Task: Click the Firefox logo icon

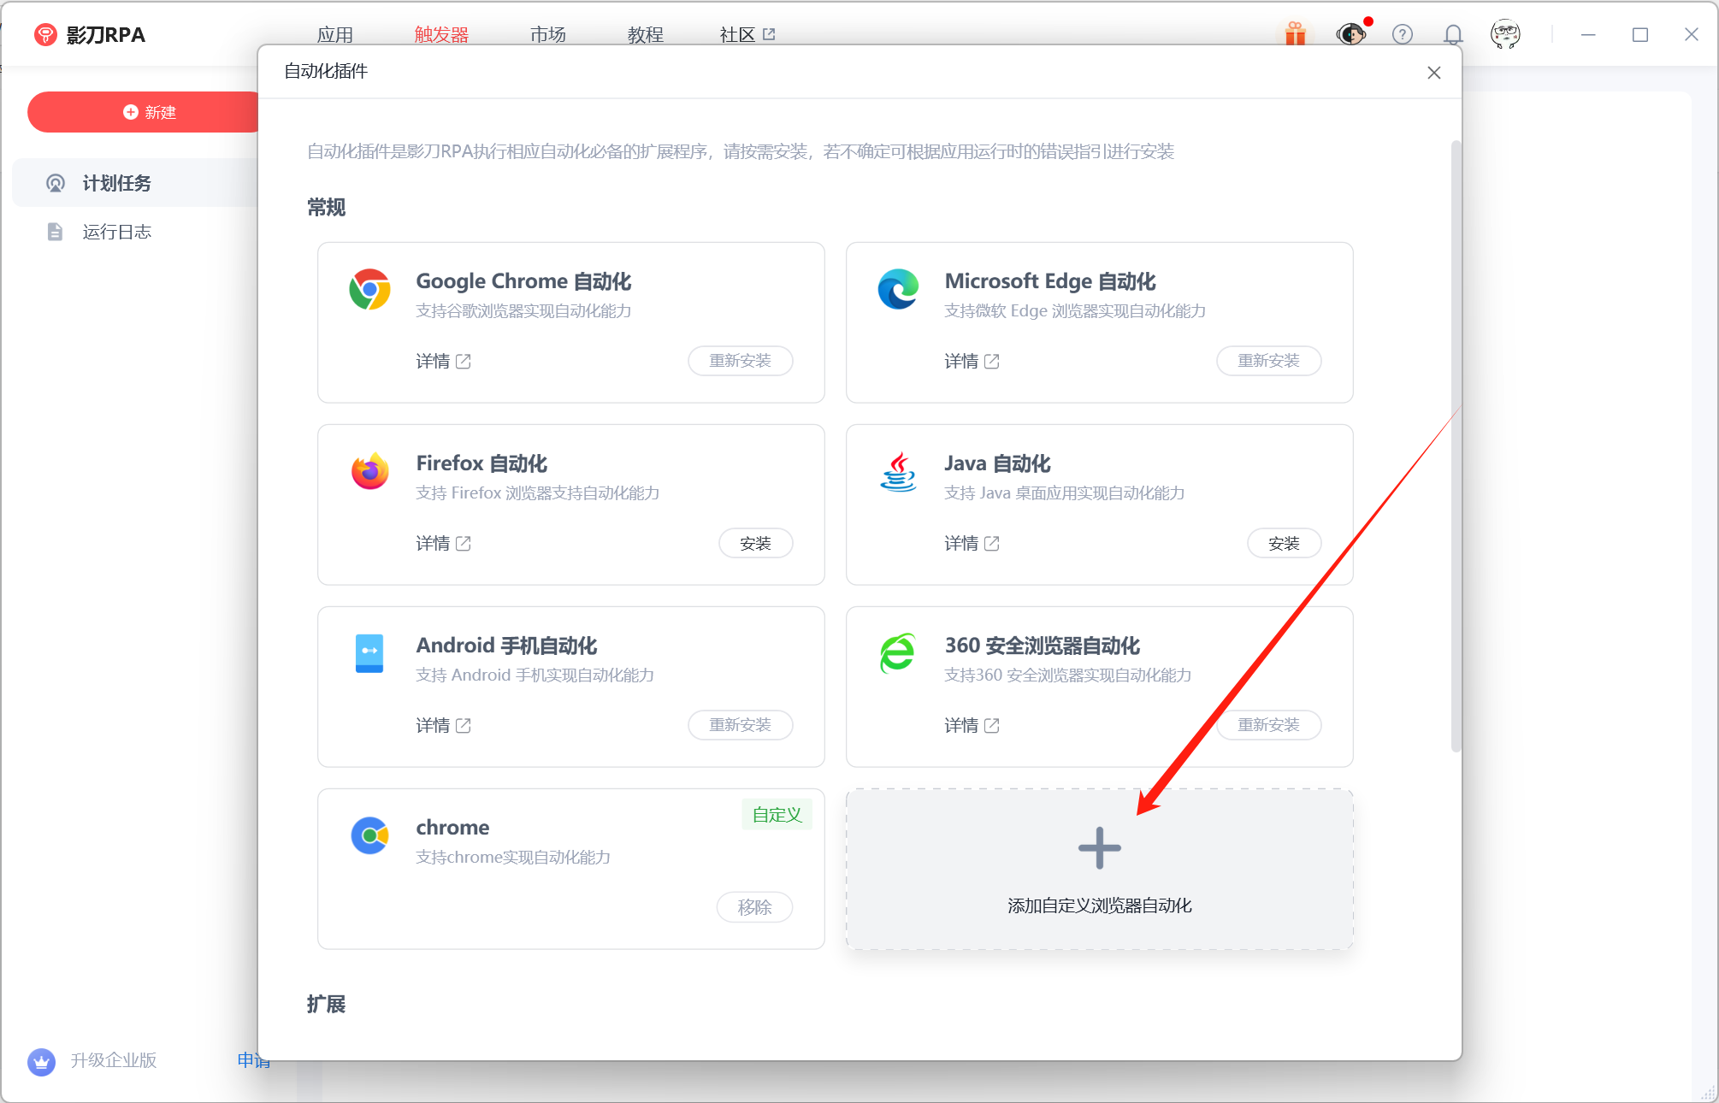Action: [x=369, y=472]
